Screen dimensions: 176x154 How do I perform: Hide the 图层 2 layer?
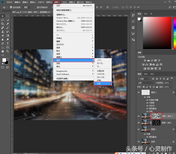tap(139, 93)
